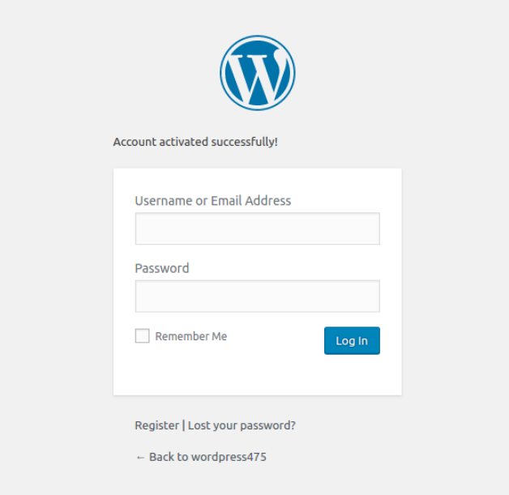Open the Register link
This screenshot has height=495, width=509.
(156, 425)
